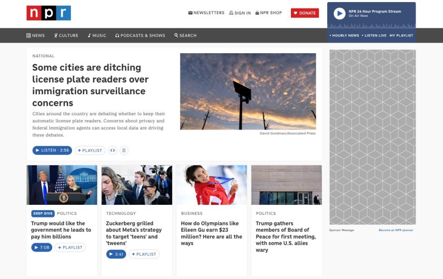Play the 3:41 Zuckerberg audio
The width and height of the screenshot is (443, 279).
point(116,254)
